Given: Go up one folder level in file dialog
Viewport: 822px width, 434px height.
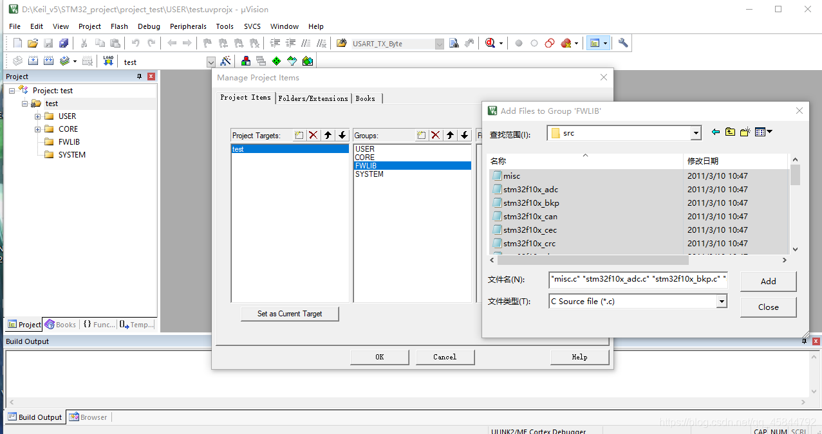Looking at the screenshot, I should (730, 132).
